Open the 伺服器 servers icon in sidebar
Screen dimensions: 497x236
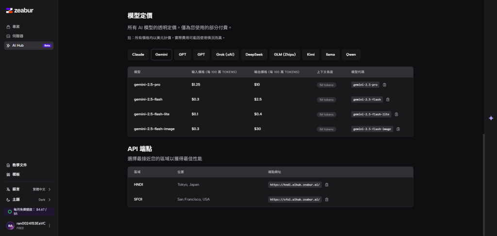coord(8,36)
